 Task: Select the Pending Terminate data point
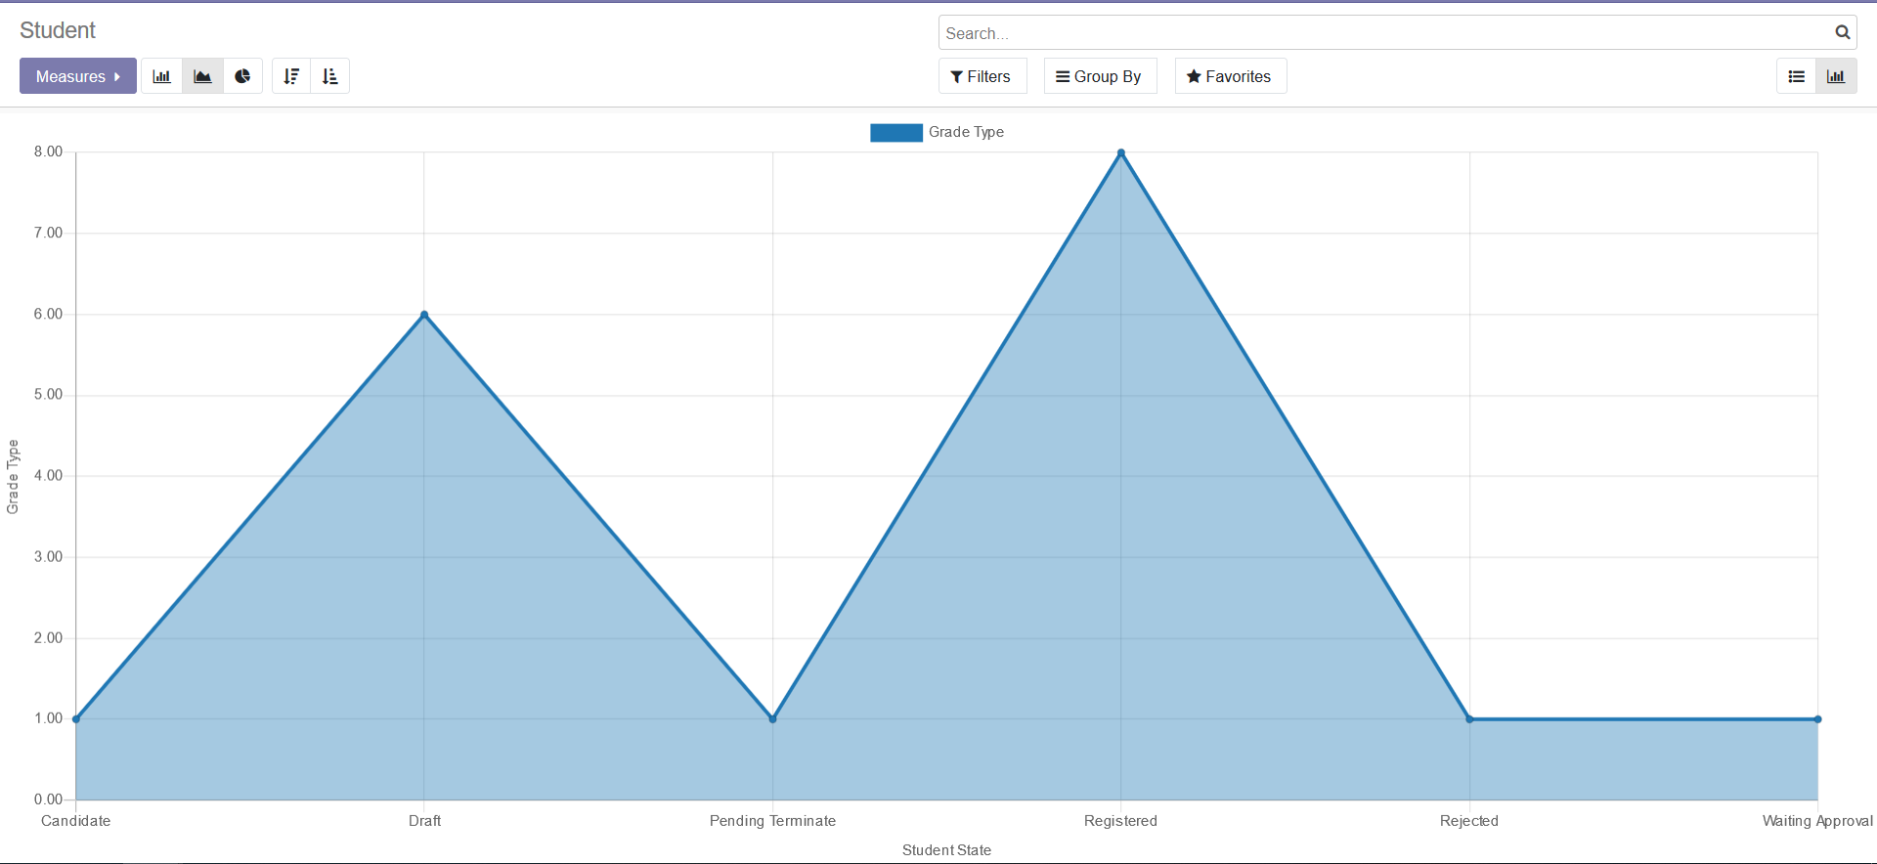[x=772, y=719]
